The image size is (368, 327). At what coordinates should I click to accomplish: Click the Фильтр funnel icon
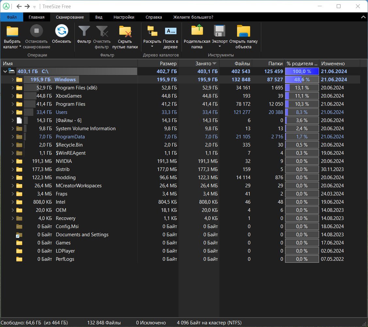[84, 31]
